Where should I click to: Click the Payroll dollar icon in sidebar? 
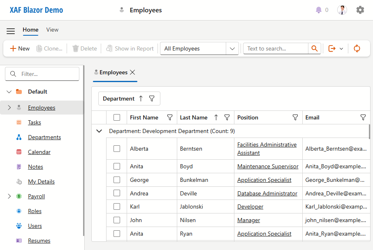tap(19, 196)
